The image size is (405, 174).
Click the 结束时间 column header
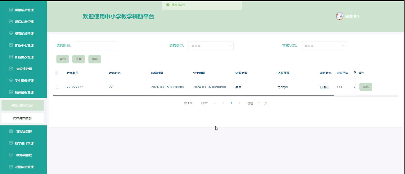coord(199,73)
